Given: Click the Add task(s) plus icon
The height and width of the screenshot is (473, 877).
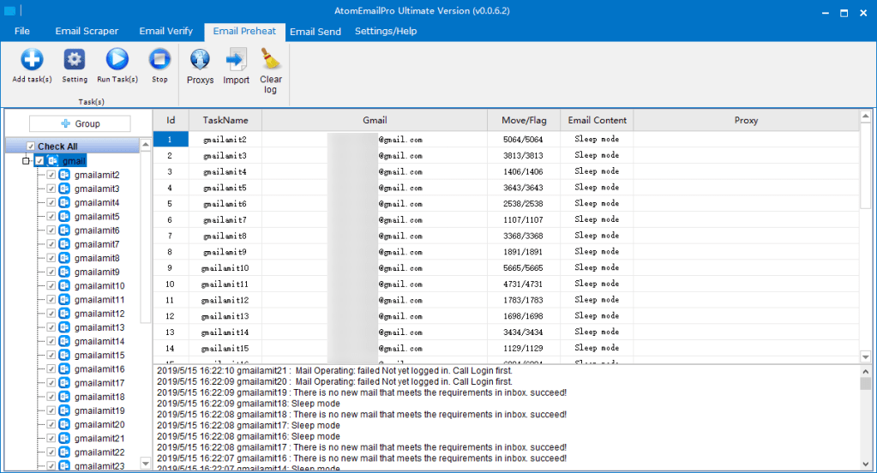Looking at the screenshot, I should [x=32, y=60].
